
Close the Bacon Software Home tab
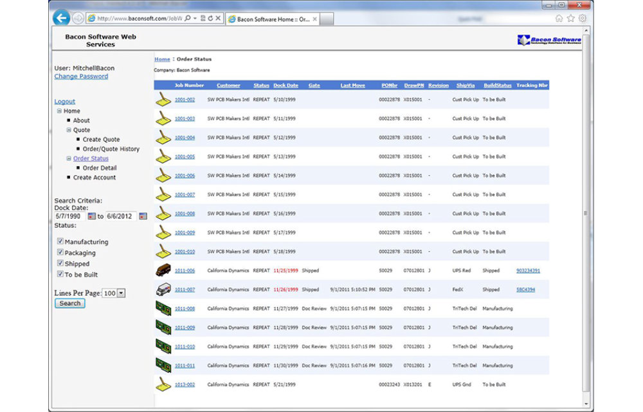tap(314, 19)
